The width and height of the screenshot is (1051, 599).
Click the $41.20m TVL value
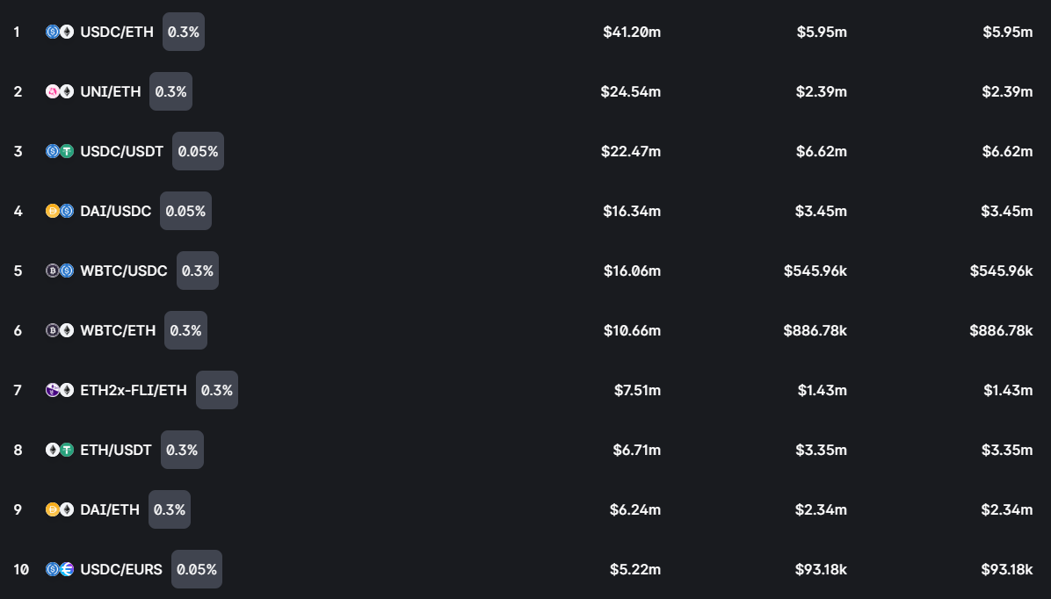632,32
